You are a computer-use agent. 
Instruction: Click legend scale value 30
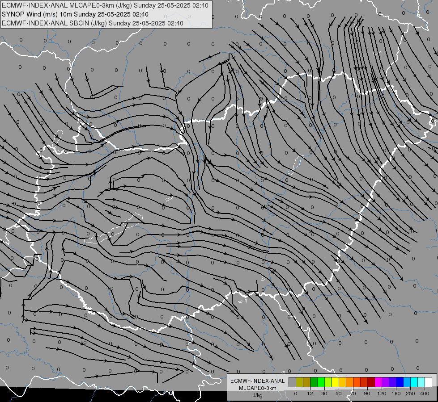pos(324,394)
